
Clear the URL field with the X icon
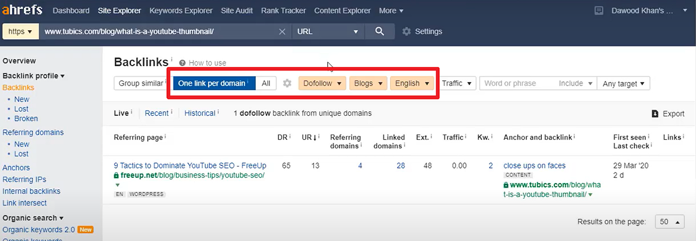coord(282,31)
